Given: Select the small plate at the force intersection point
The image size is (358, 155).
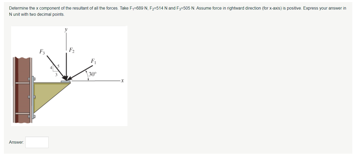Looking at the screenshot, I should [x=65, y=81].
